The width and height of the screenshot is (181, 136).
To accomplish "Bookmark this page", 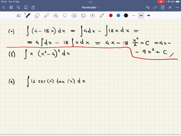I will pyautogui.click(x=26, y=8).
